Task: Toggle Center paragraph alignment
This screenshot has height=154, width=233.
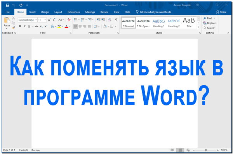Action: point(80,26)
